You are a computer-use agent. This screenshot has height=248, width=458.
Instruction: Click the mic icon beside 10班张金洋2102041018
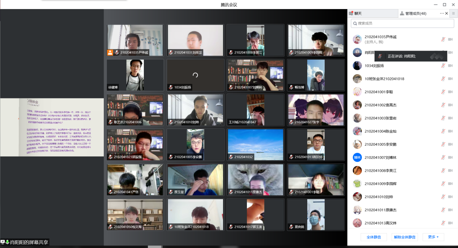(443, 79)
